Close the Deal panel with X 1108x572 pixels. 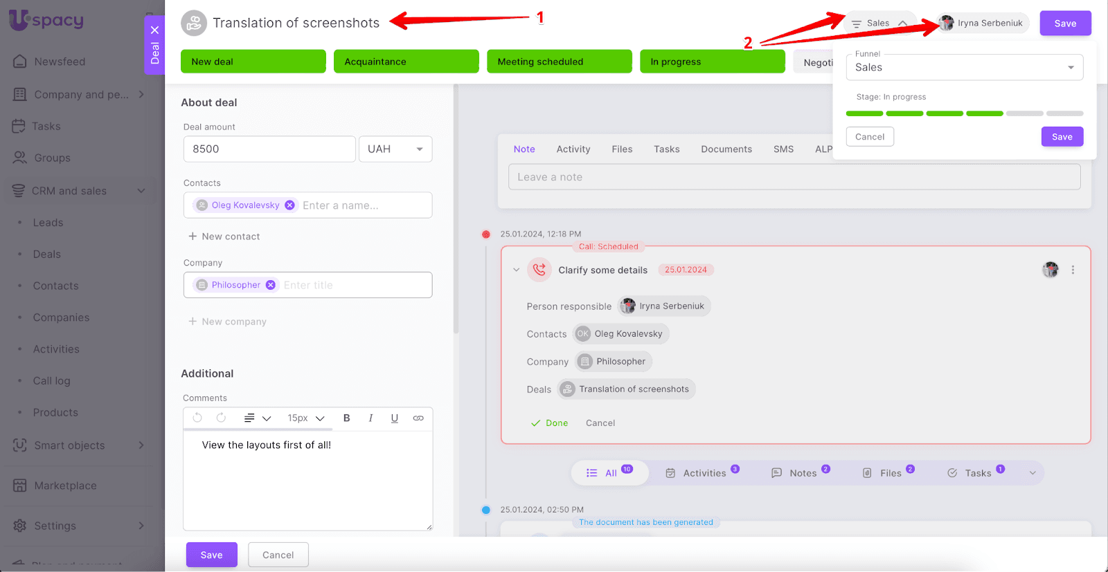154,30
